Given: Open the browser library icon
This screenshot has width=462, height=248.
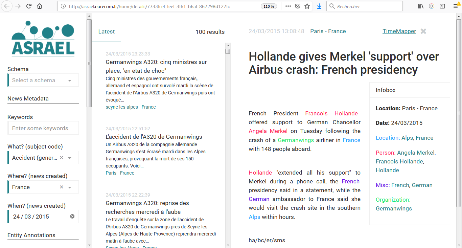Looking at the screenshot, I should tap(420, 6).
